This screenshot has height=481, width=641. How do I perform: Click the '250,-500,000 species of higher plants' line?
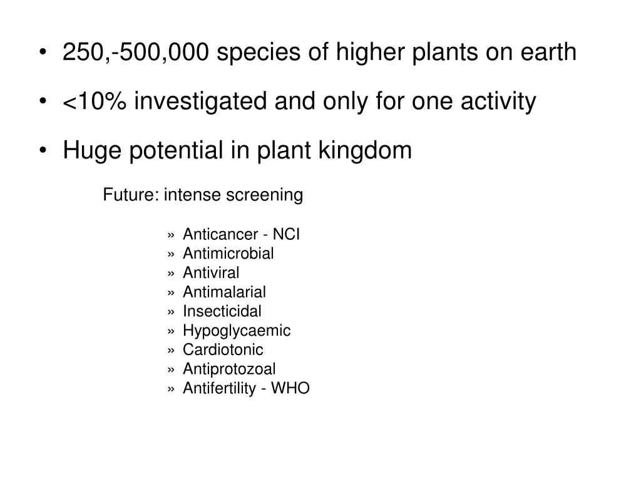click(x=319, y=53)
